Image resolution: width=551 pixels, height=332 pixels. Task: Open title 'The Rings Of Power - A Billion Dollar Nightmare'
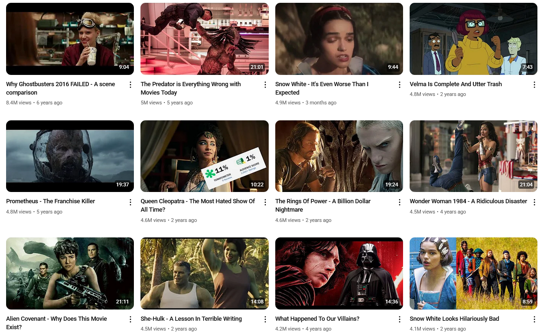click(323, 205)
